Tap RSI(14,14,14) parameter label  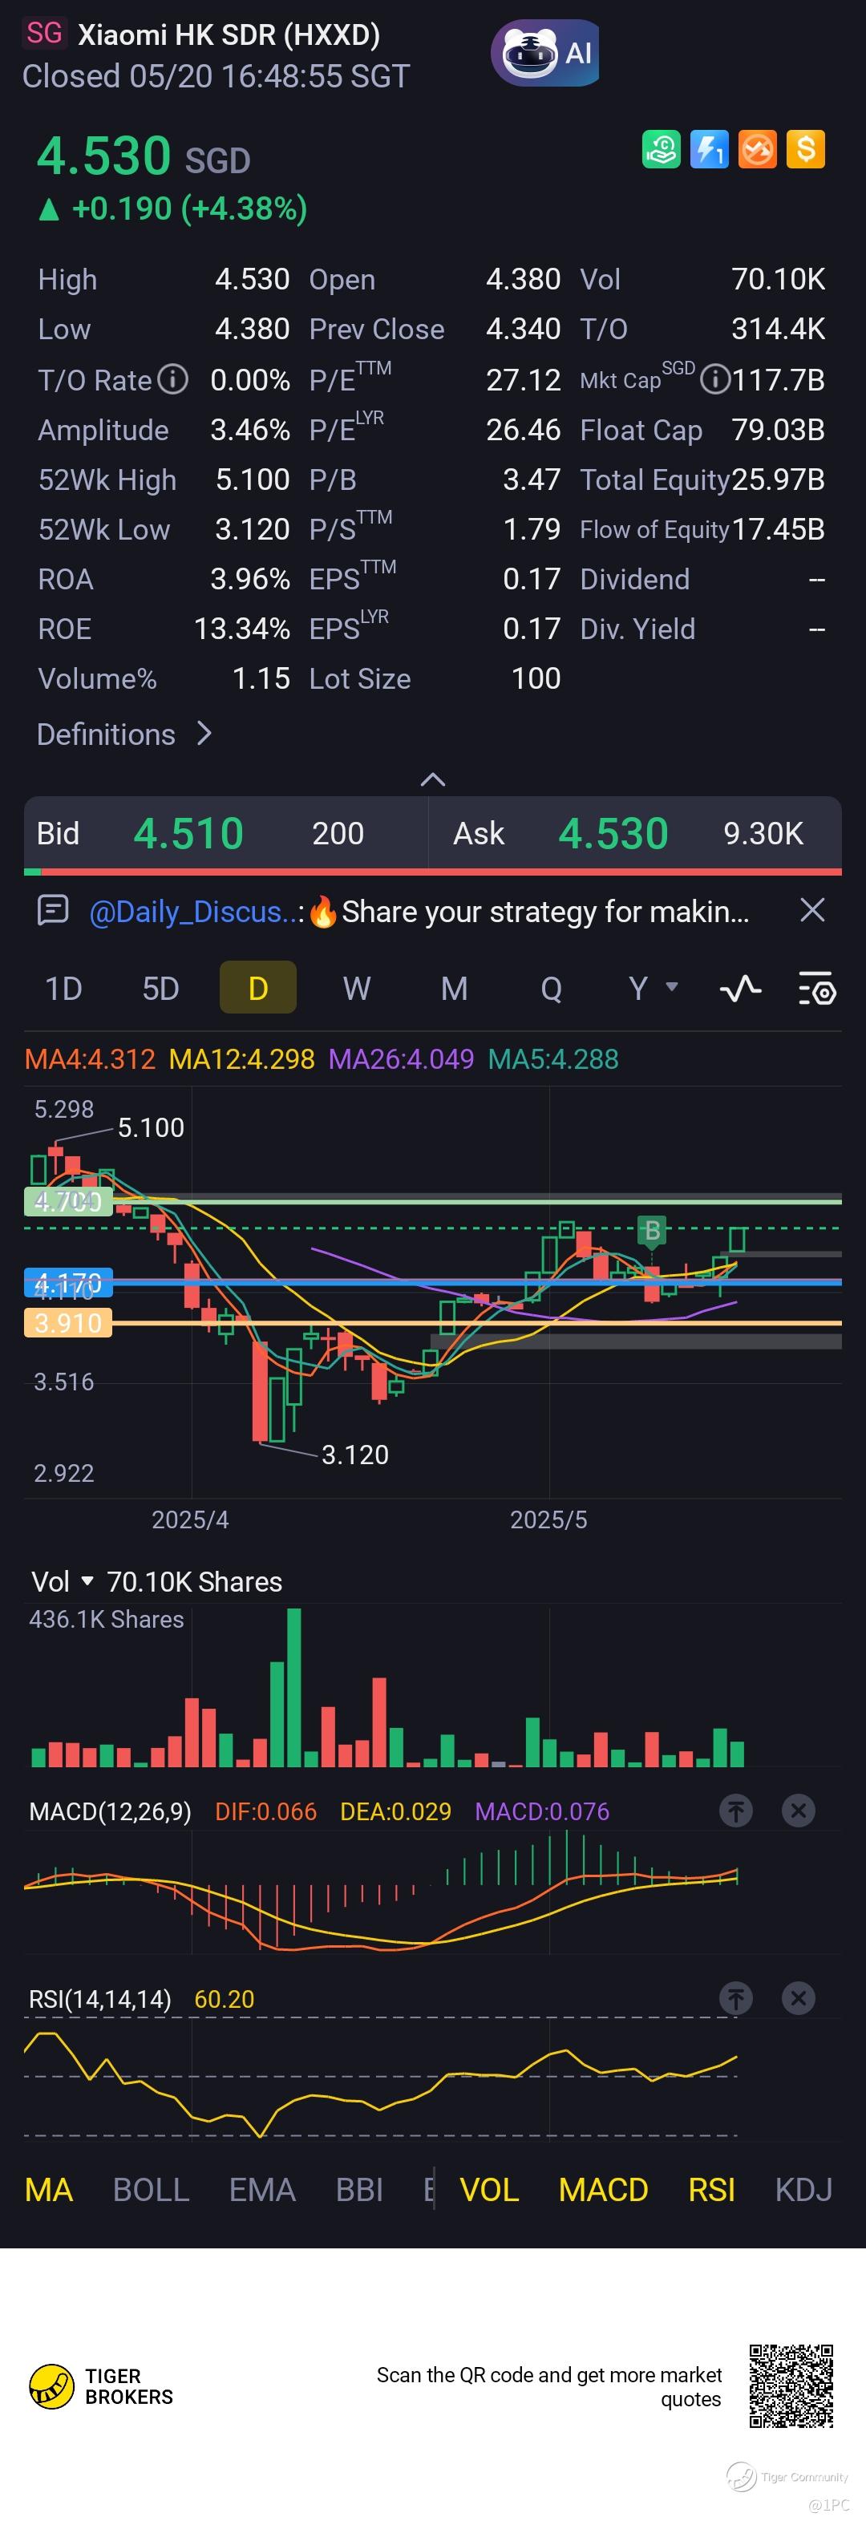(x=100, y=1999)
